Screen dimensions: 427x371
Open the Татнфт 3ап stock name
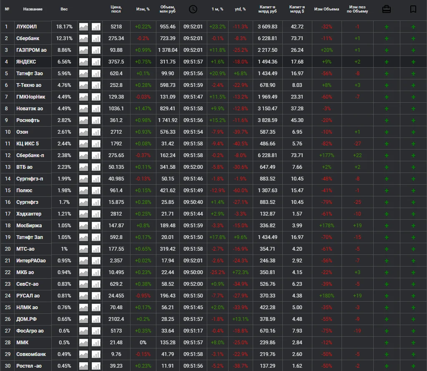pyautogui.click(x=30, y=237)
